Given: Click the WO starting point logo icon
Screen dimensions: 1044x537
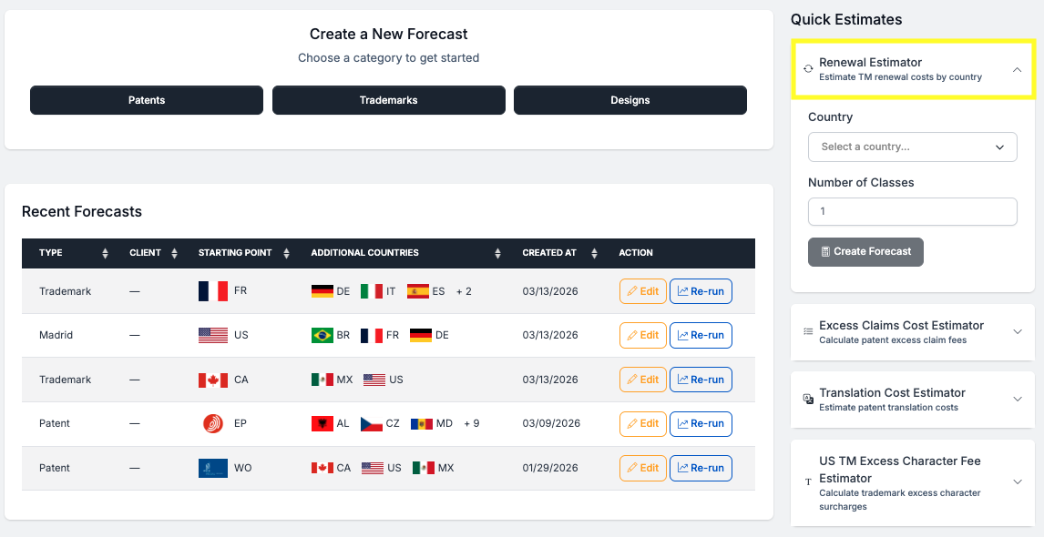Looking at the screenshot, I should [212, 468].
